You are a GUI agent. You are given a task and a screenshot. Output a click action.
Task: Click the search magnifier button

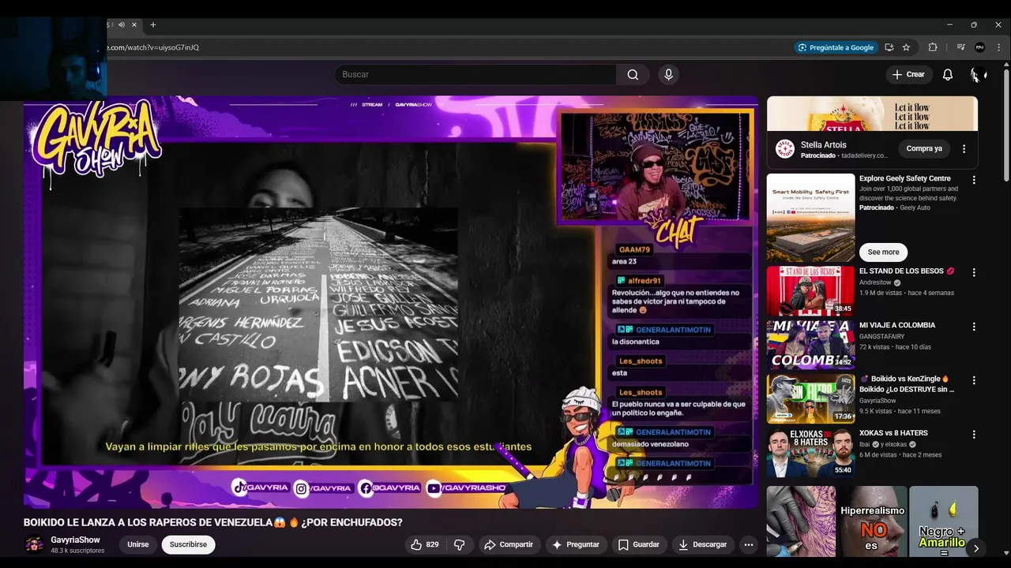633,74
